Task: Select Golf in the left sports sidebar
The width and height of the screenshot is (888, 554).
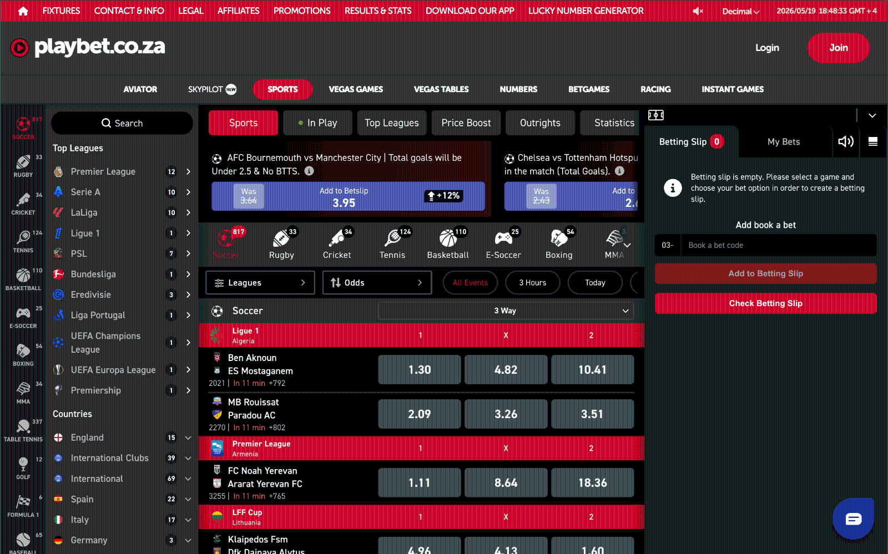Action: tap(23, 467)
